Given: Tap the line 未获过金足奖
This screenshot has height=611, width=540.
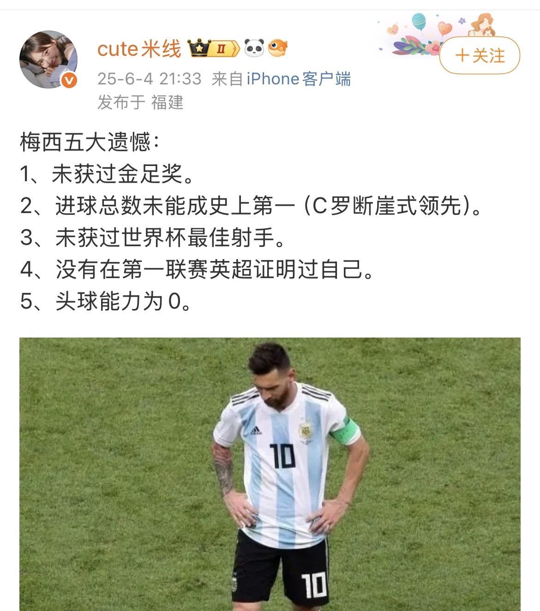Looking at the screenshot, I should [x=107, y=174].
